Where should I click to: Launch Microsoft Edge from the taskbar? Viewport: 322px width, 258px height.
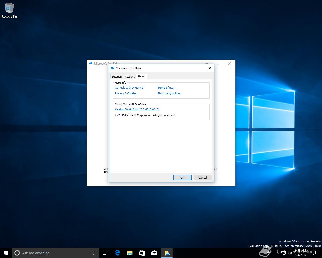[117, 253]
